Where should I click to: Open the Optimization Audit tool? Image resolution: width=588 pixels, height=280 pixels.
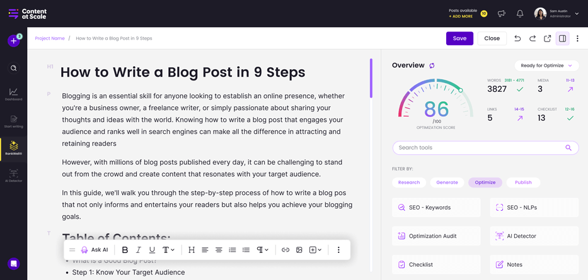436,236
